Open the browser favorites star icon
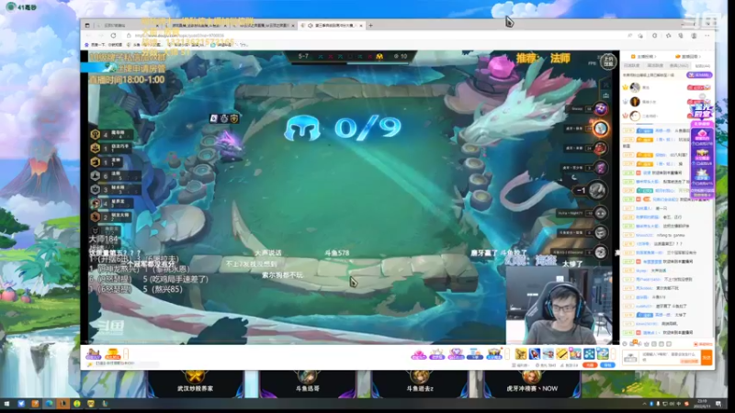 coord(669,36)
